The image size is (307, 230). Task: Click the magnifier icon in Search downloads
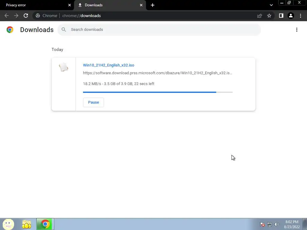coord(64,30)
